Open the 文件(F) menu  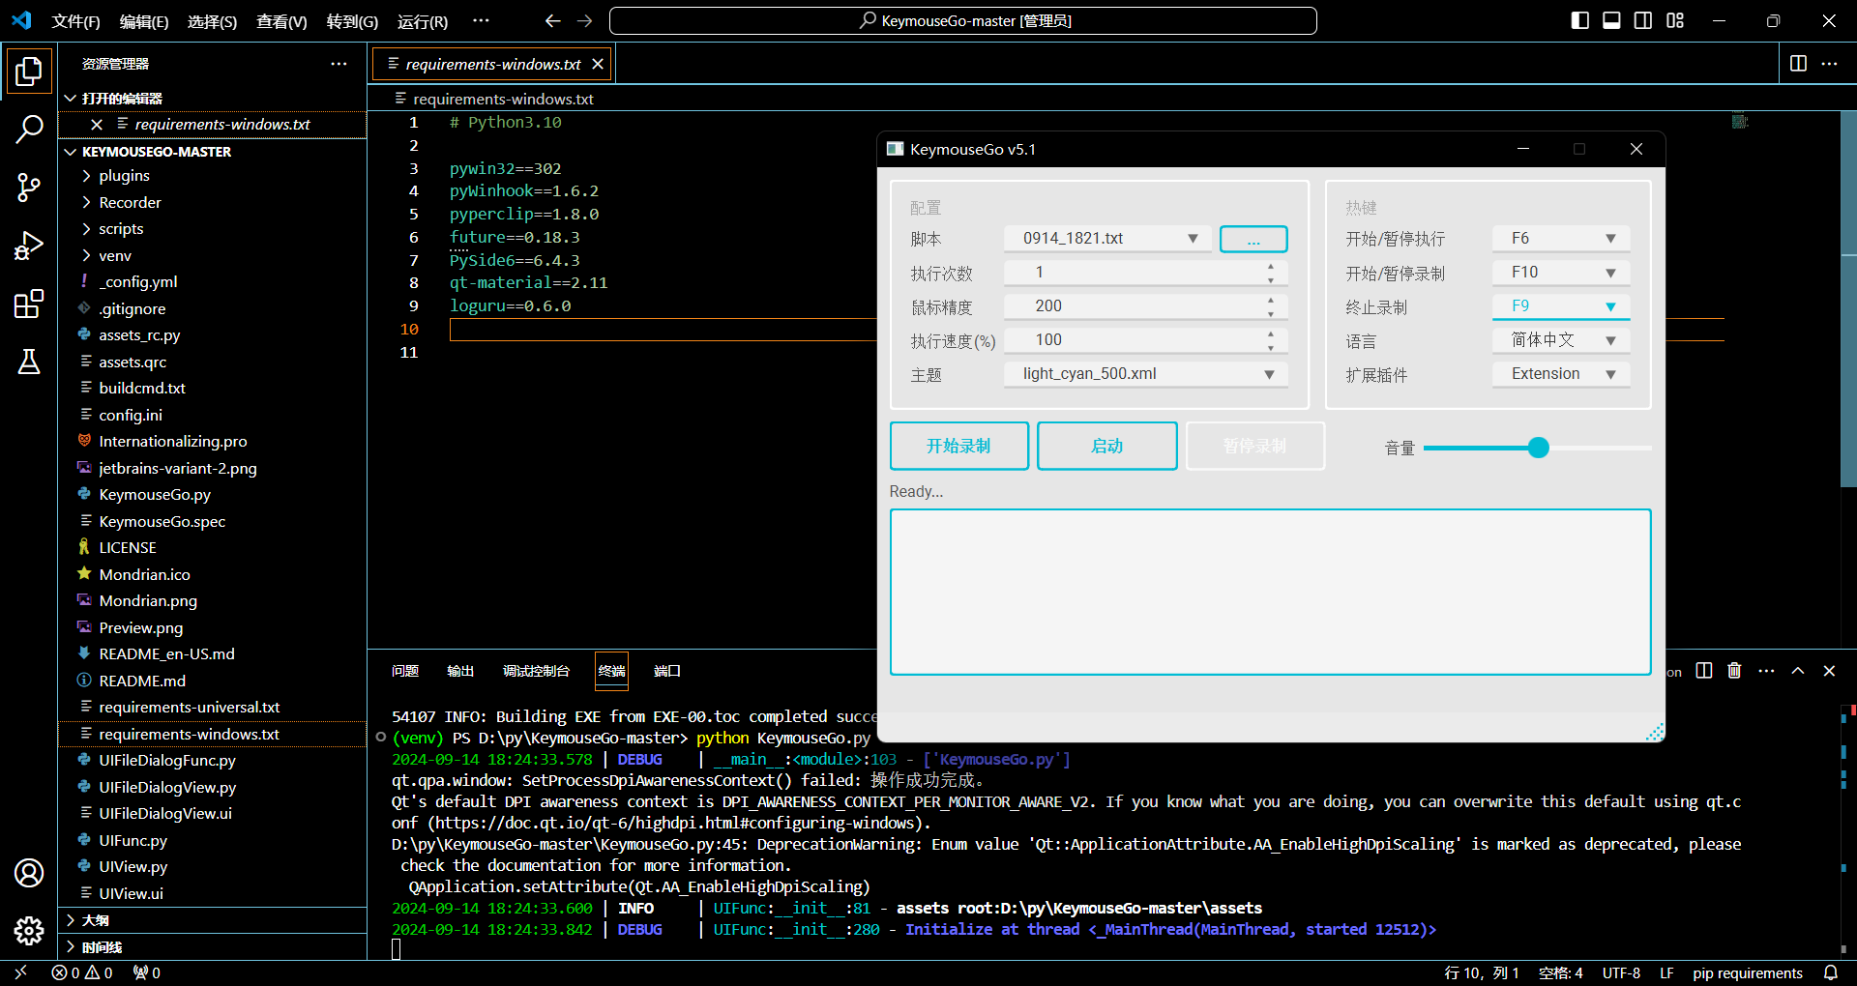[x=75, y=21]
